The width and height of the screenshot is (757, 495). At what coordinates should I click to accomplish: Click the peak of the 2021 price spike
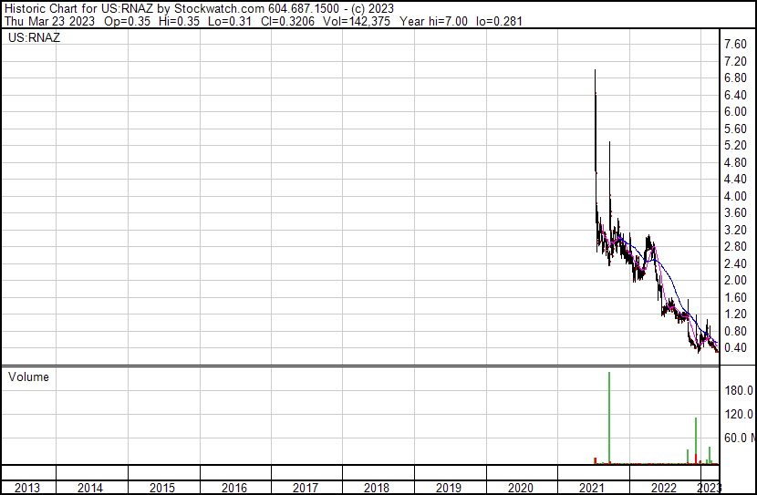[x=596, y=72]
